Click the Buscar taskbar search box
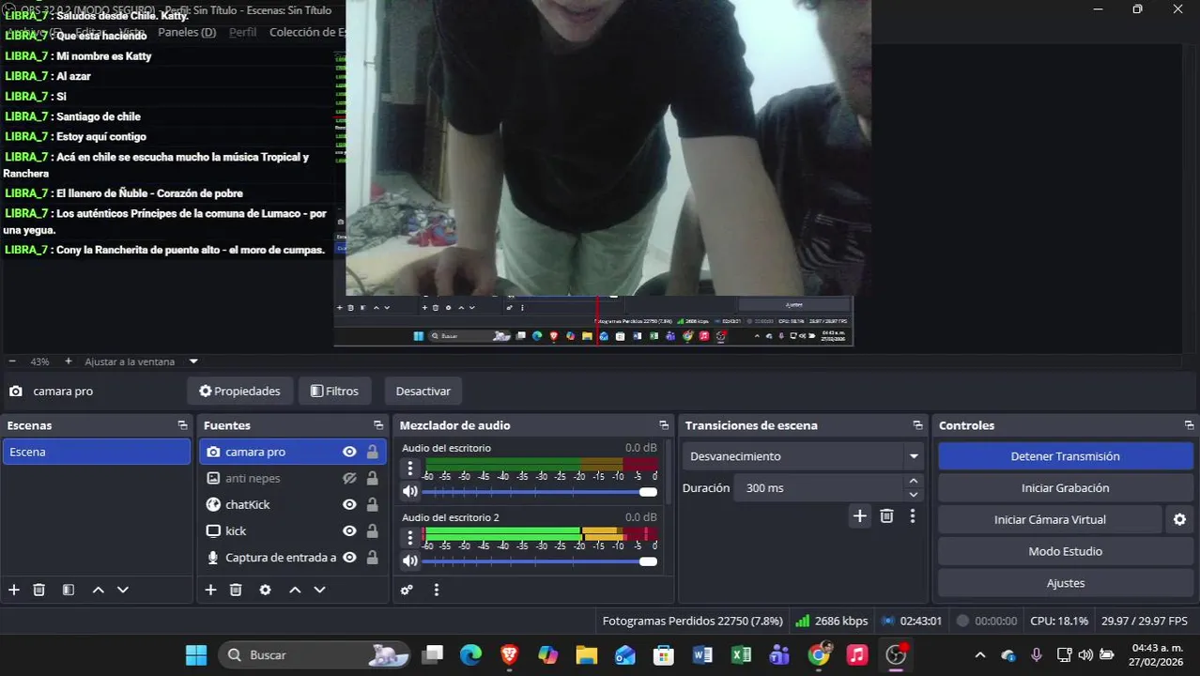The height and width of the screenshot is (676, 1200). tap(315, 654)
